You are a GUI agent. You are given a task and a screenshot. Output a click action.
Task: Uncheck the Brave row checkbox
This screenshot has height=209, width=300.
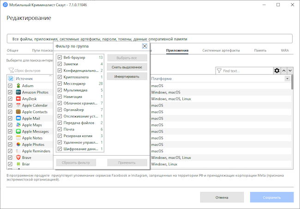pyautogui.click(x=10, y=157)
